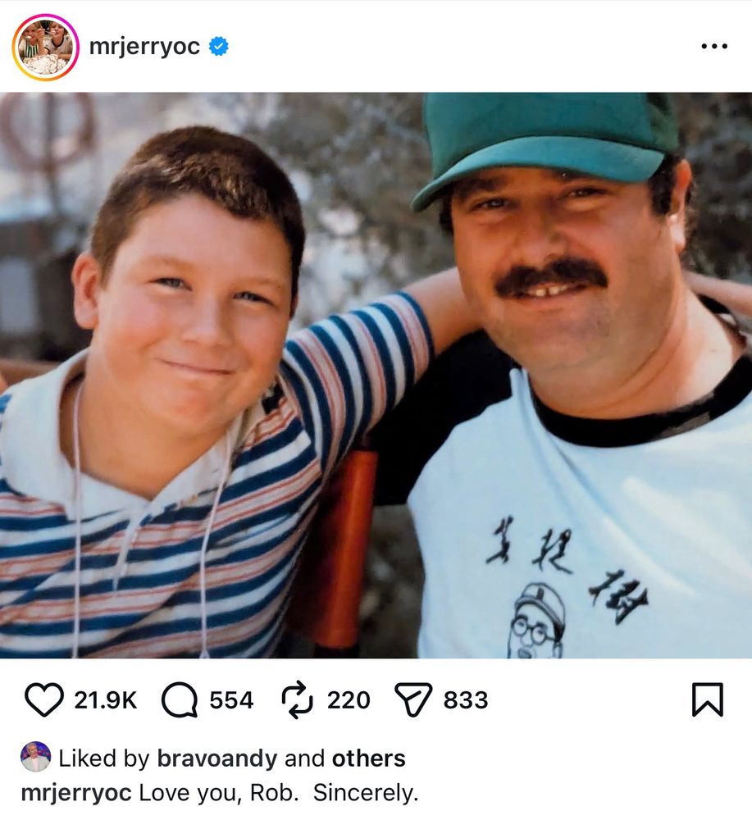The width and height of the screenshot is (752, 820).
Task: Click the 833 shares count
Action: tap(466, 700)
